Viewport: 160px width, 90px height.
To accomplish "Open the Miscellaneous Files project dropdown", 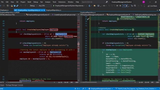I will (12, 15).
